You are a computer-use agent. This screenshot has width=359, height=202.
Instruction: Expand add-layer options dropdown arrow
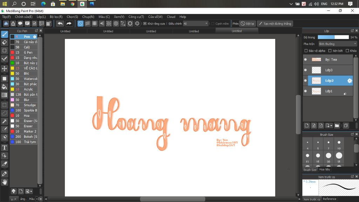pyautogui.click(x=331, y=126)
